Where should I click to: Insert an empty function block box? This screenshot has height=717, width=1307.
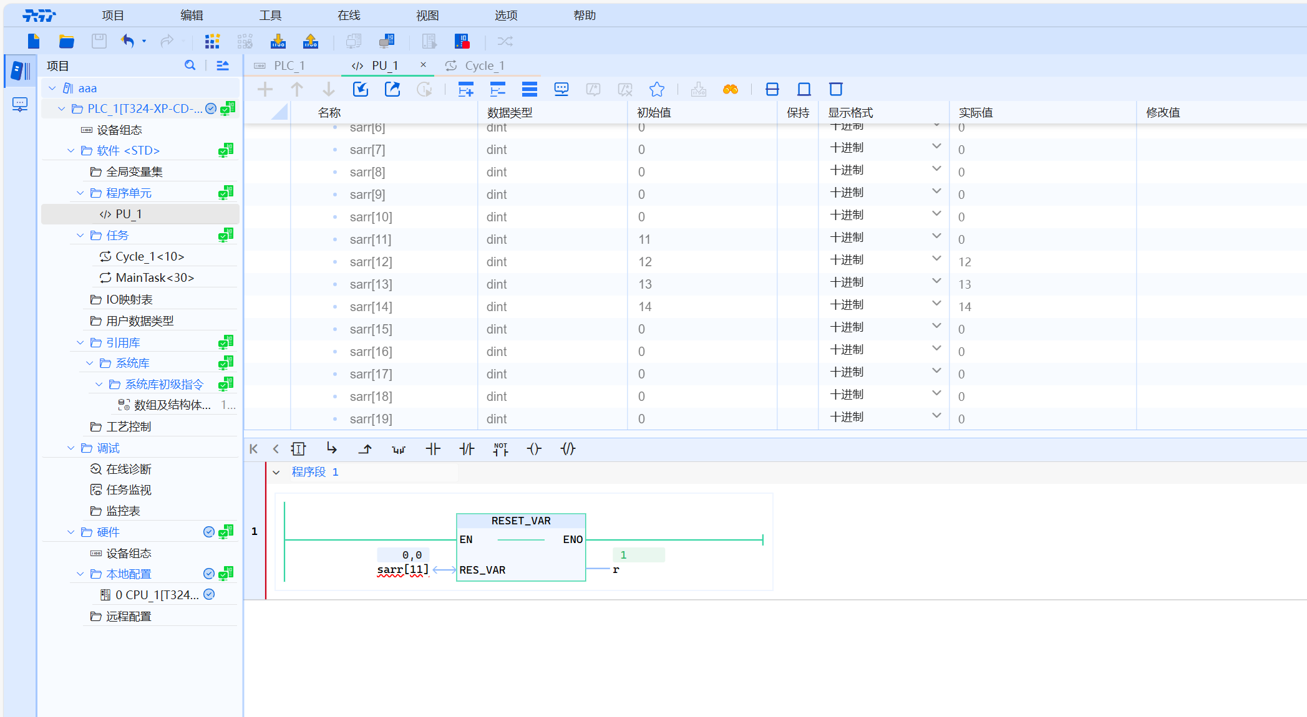click(x=298, y=449)
